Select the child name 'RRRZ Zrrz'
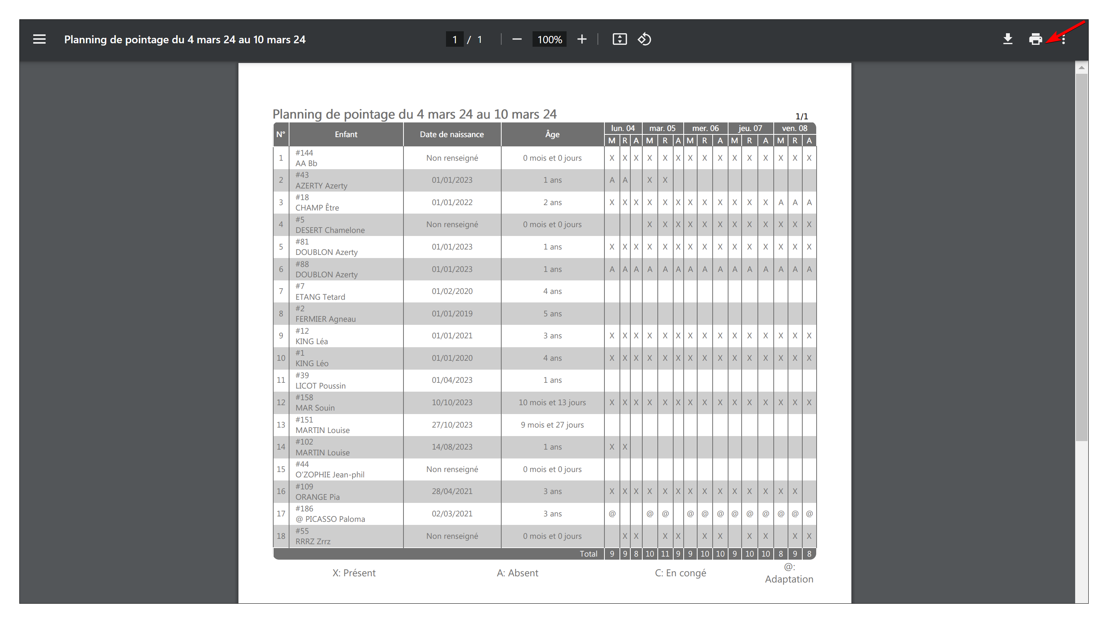The width and height of the screenshot is (1108, 623). click(313, 541)
